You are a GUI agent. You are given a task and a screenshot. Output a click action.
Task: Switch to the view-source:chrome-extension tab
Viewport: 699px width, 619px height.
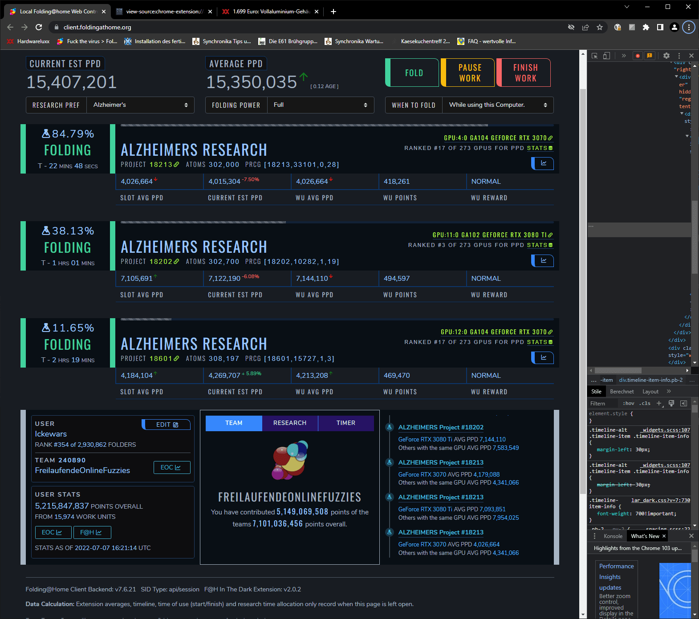coord(163,12)
